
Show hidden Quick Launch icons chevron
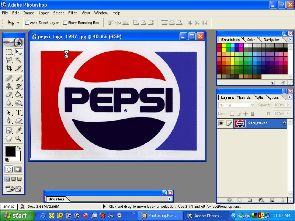(133, 213)
